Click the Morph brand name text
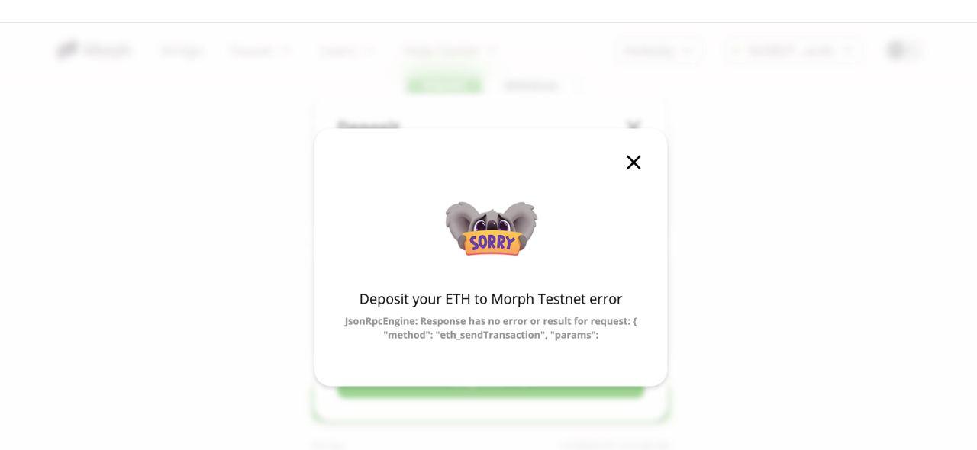This screenshot has height=450, width=977. pos(108,50)
